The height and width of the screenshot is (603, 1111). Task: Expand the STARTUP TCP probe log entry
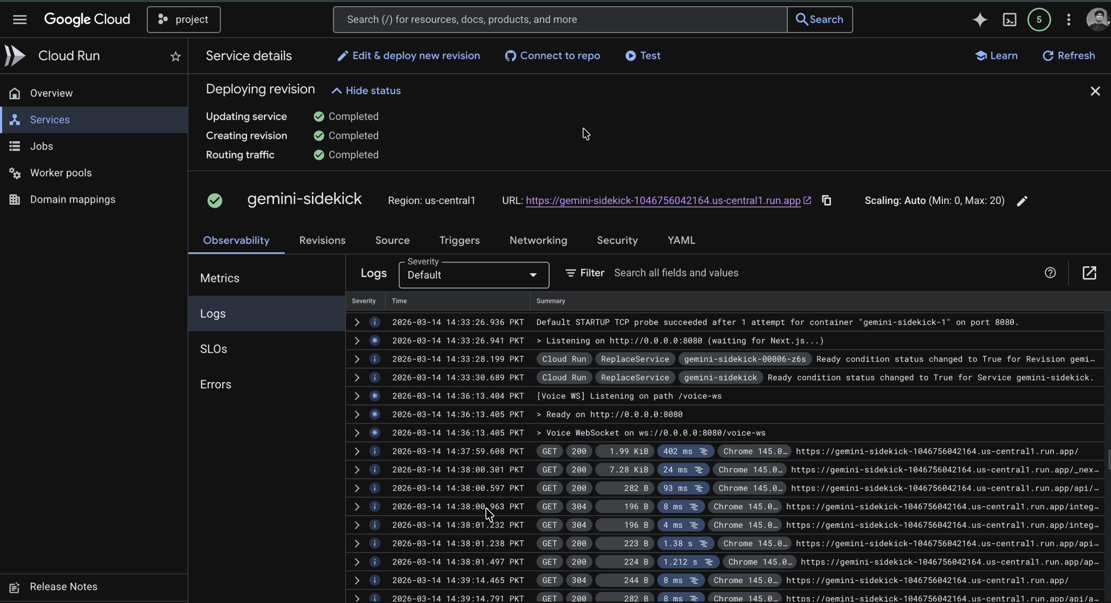point(356,322)
